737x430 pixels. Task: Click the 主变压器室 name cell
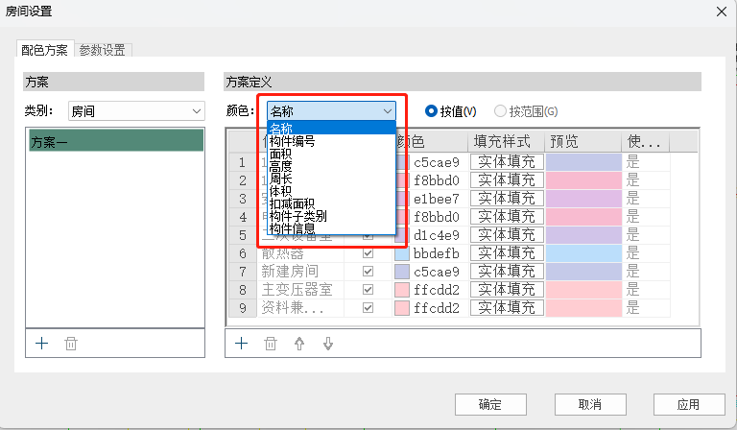pos(300,290)
